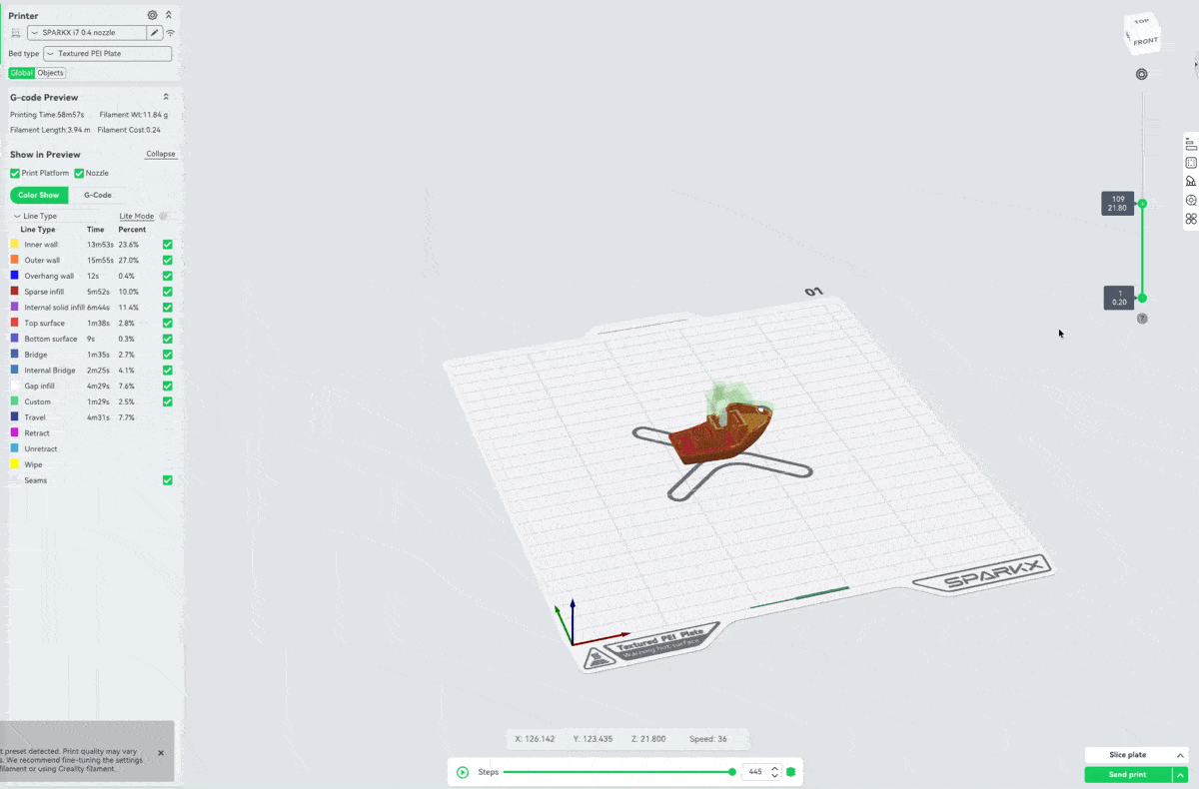Click the view orientation cube

pyautogui.click(x=1142, y=33)
